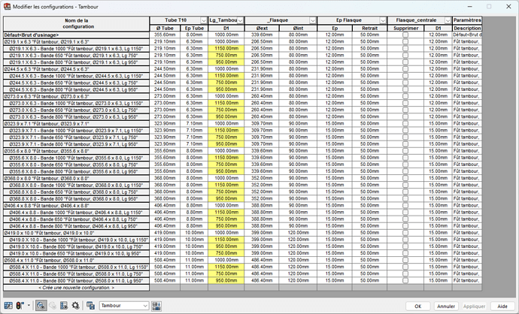The image size is (519, 314).
Task: Select the yellow D1 cell in Défaut row
Action: [228, 35]
